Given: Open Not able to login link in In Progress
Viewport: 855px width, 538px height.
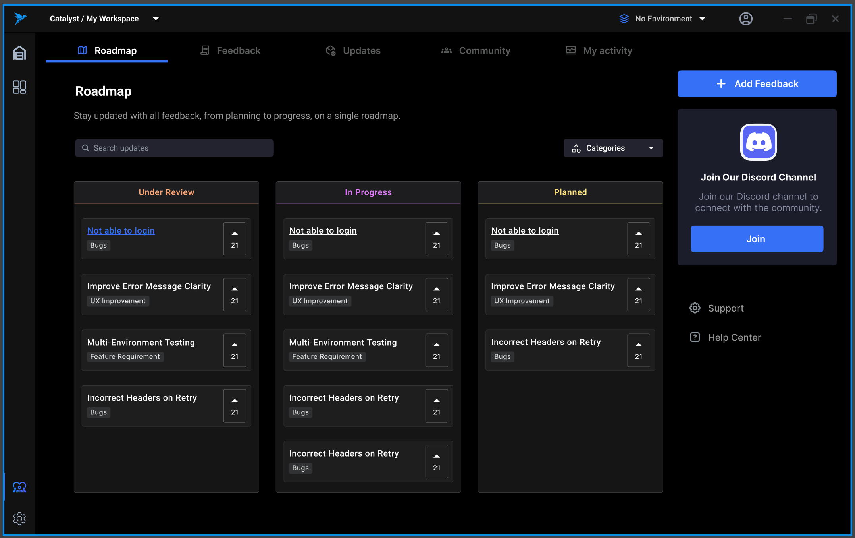Looking at the screenshot, I should pos(323,230).
